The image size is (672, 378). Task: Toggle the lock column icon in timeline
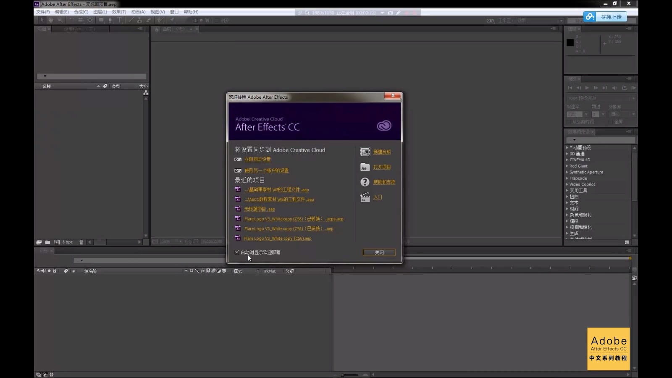click(x=55, y=271)
